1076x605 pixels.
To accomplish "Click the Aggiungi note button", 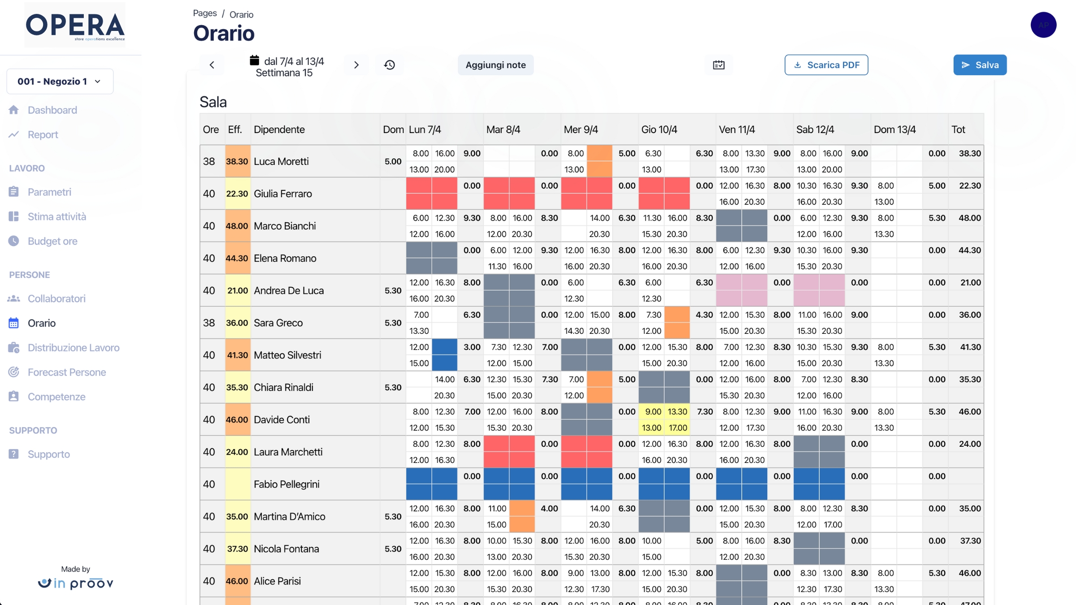I will 495,65.
